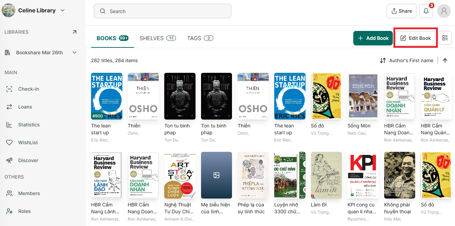Screen dimensions: 455x226
Task: Open the Luyện nhớ 3300 chữ cover
Action: 290,175
